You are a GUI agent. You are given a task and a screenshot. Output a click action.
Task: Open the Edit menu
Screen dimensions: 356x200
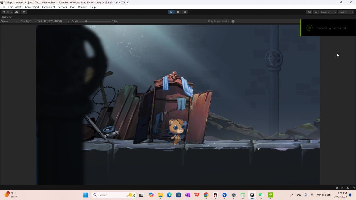(11, 7)
